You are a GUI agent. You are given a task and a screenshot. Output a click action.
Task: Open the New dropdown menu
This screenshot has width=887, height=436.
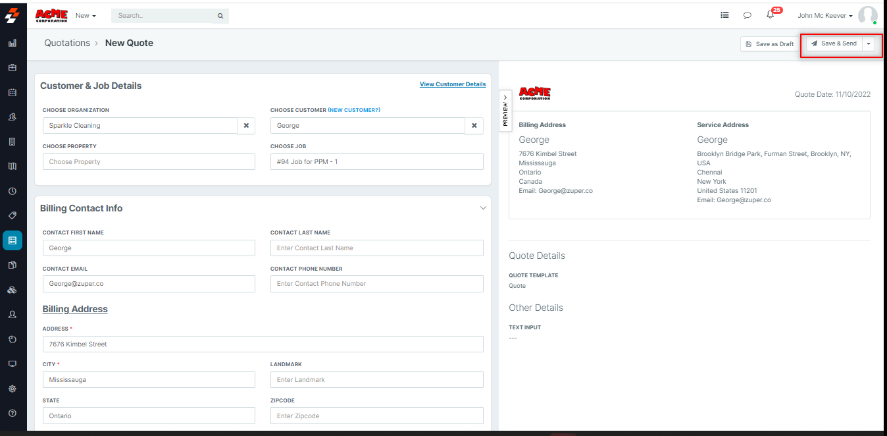[86, 15]
